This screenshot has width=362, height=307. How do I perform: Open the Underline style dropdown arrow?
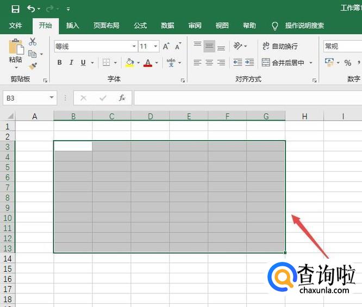click(x=92, y=62)
